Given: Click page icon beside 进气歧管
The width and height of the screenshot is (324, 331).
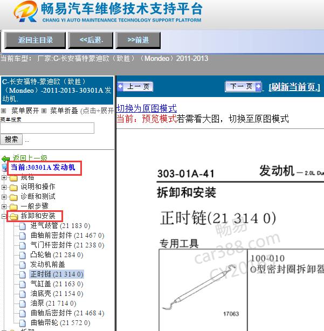Looking at the screenshot, I should 23,226.
